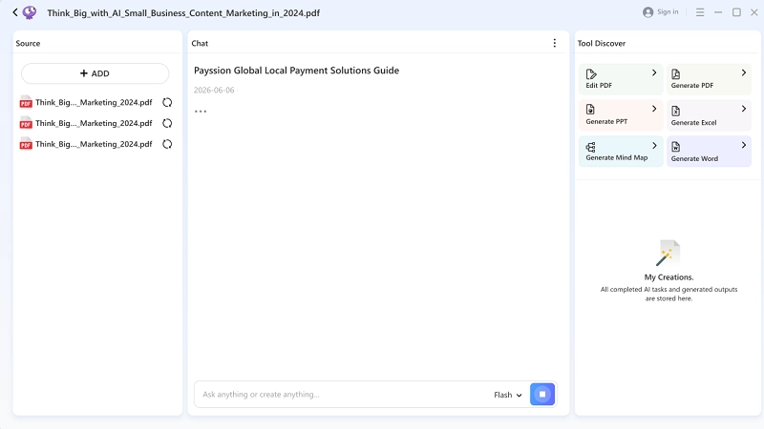Expand the Generate Excel chevron
The height and width of the screenshot is (429, 764).
point(744,109)
